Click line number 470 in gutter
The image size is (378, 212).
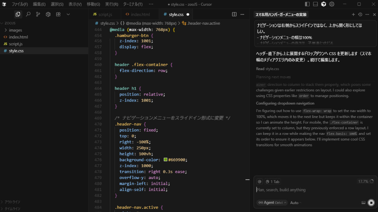(98, 124)
